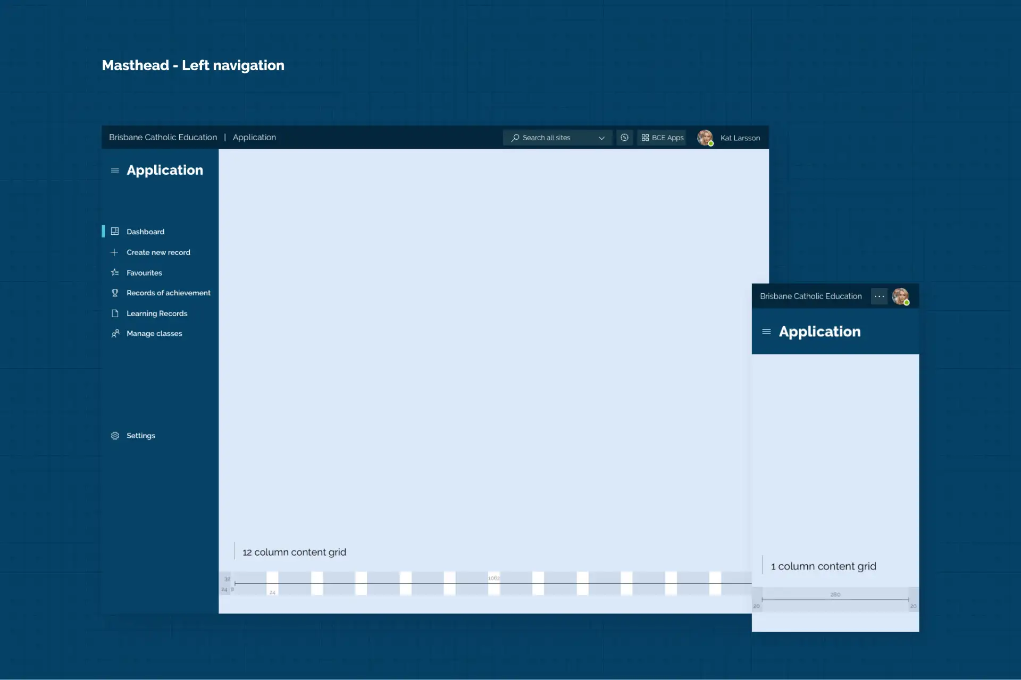Click the Create new record plus icon
Image resolution: width=1021 pixels, height=680 pixels.
115,252
